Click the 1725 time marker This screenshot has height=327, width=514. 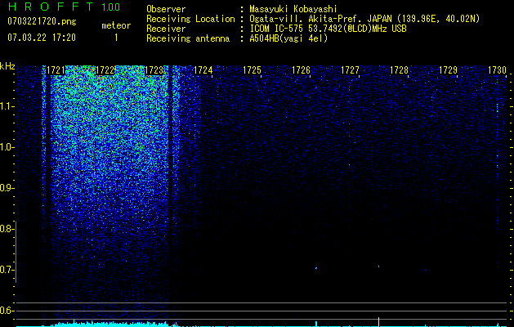[252, 70]
